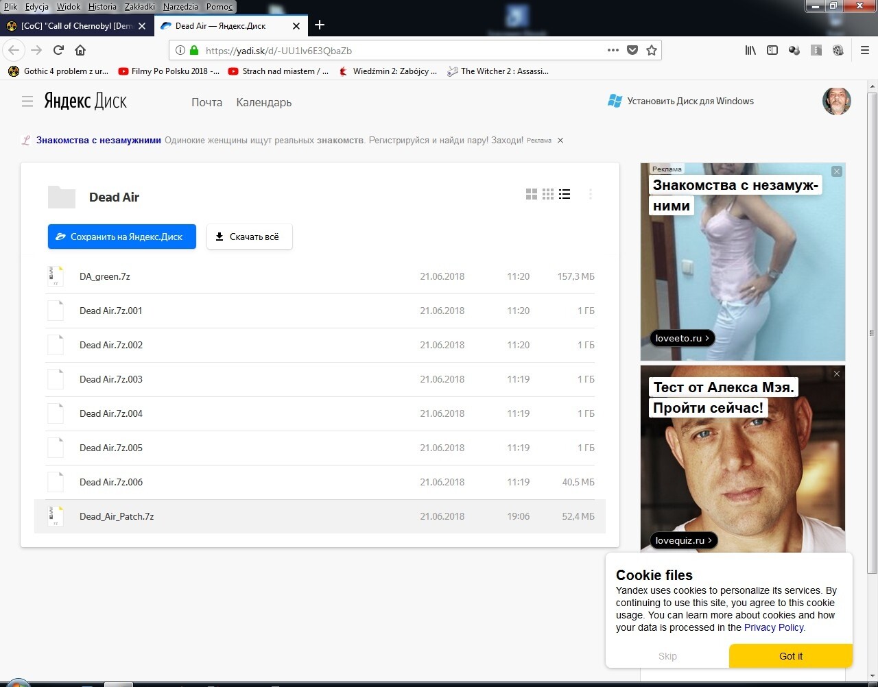Switch to large tiles view icon
Image resolution: width=878 pixels, height=687 pixels.
tap(531, 195)
